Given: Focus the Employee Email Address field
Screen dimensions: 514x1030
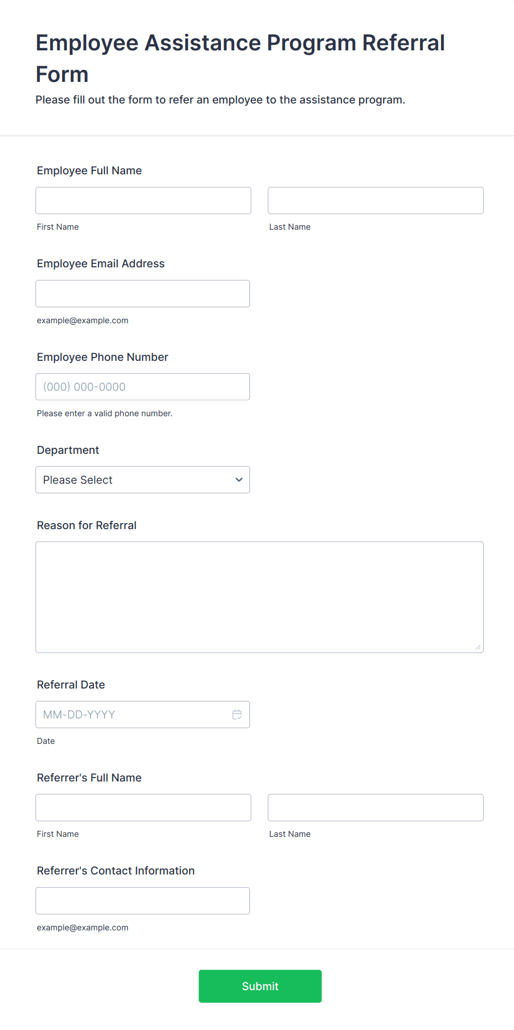Looking at the screenshot, I should [143, 293].
